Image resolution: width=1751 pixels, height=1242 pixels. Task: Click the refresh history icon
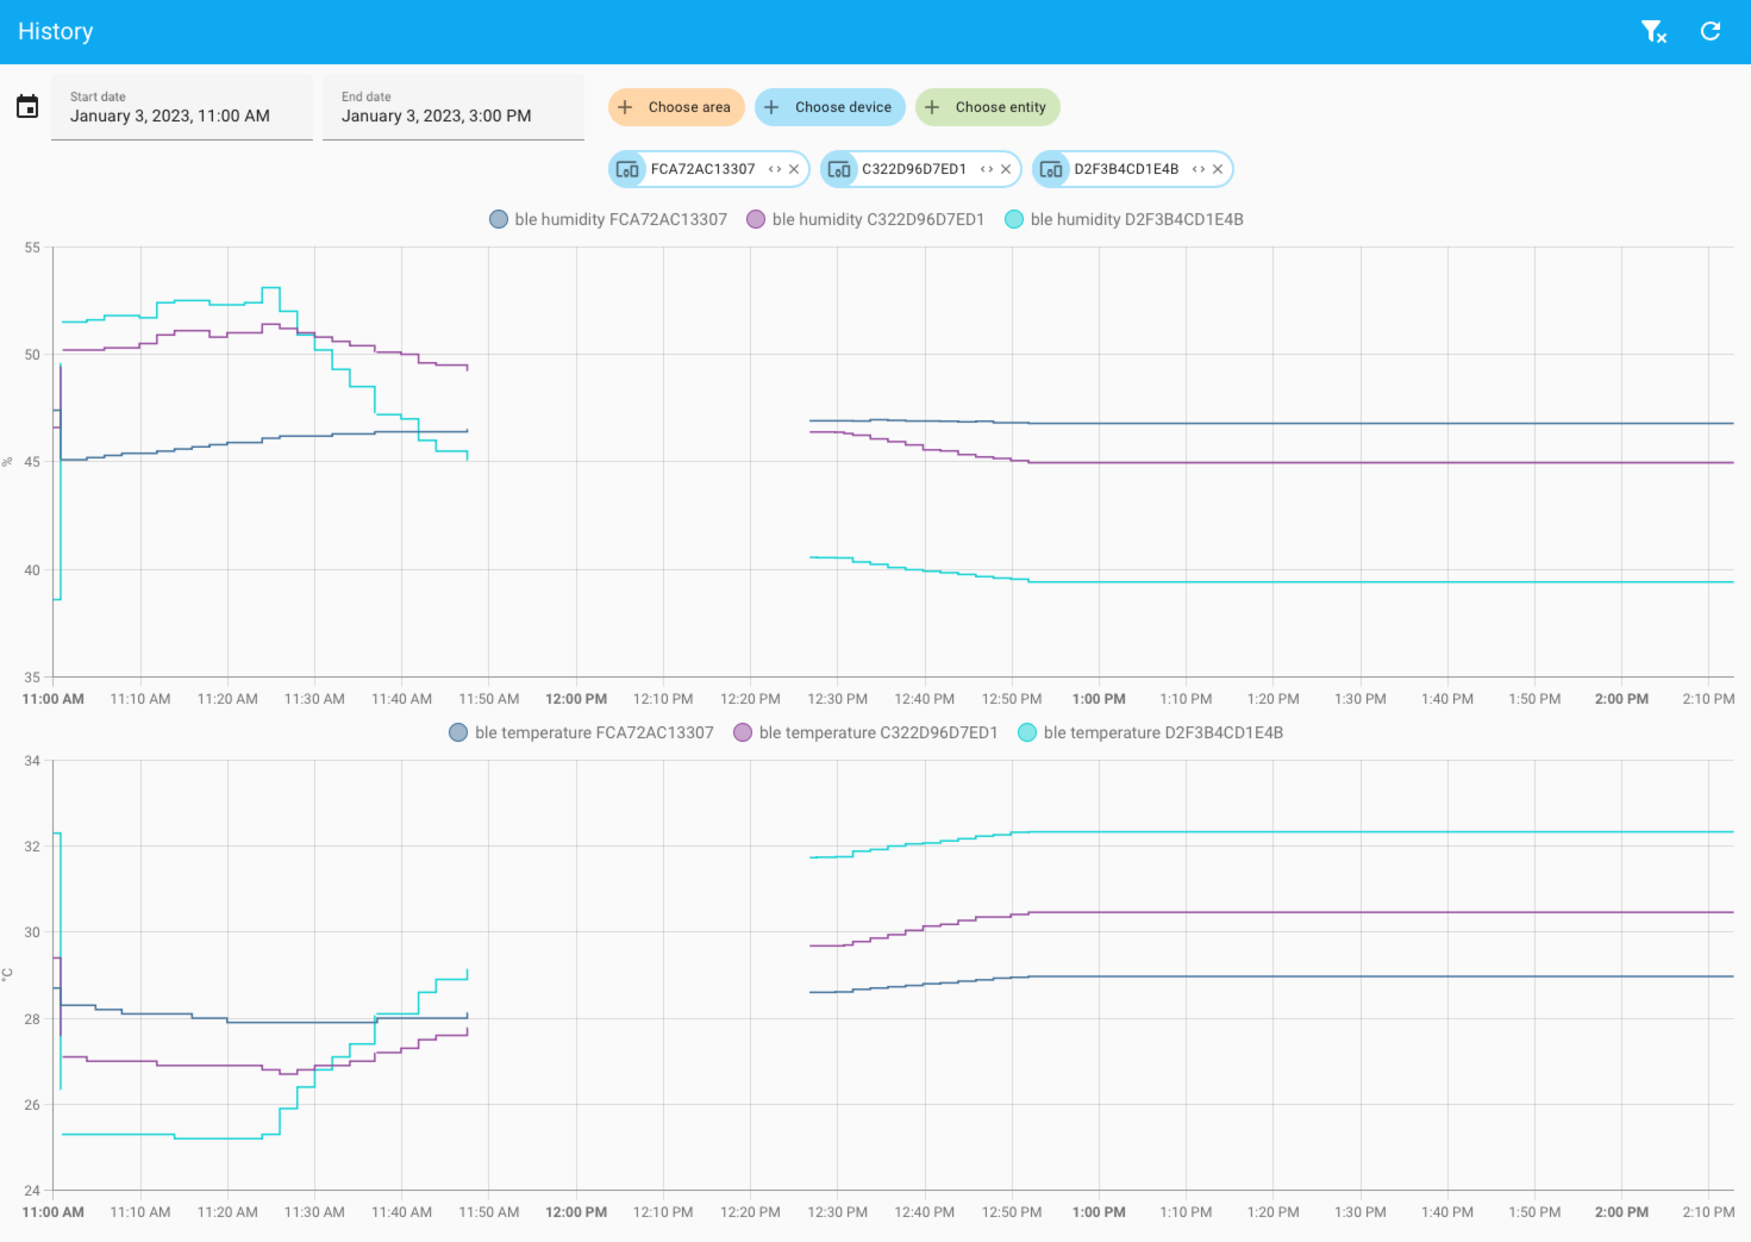point(1711,32)
